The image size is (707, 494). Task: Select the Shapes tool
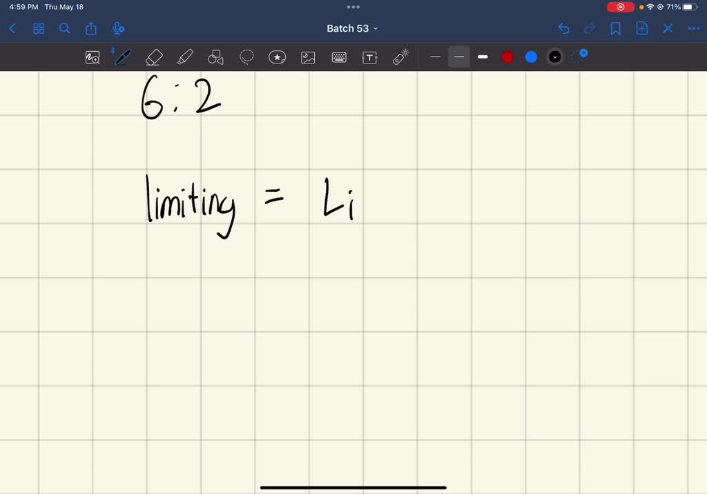pyautogui.click(x=215, y=57)
